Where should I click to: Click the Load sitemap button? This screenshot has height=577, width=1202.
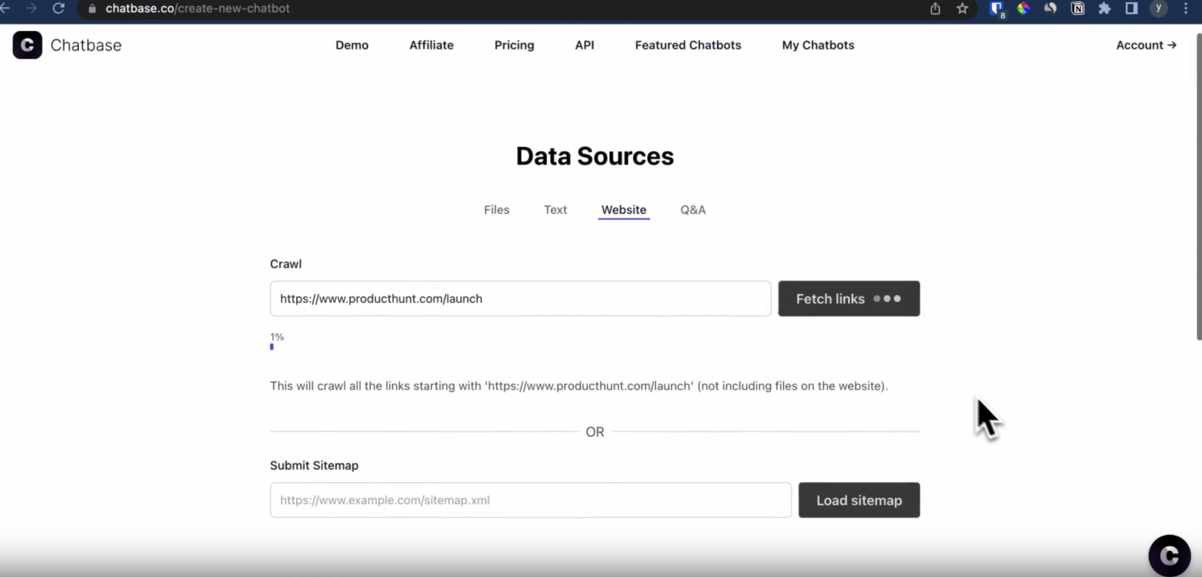tap(859, 500)
